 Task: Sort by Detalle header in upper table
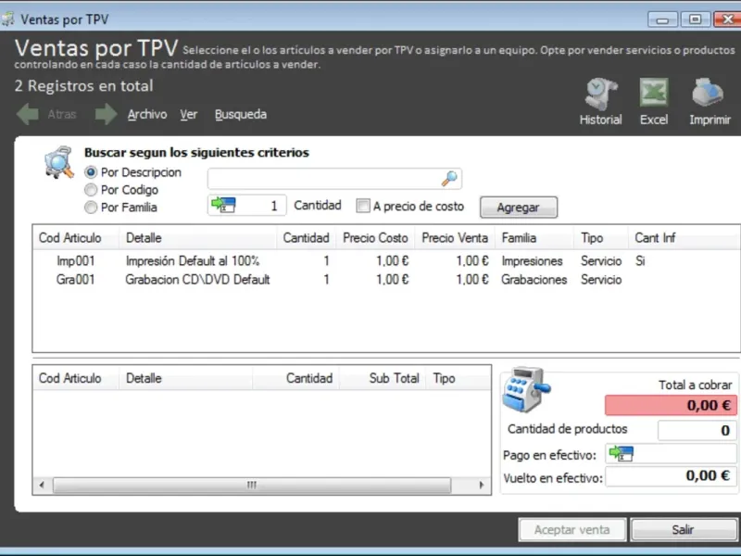point(197,238)
